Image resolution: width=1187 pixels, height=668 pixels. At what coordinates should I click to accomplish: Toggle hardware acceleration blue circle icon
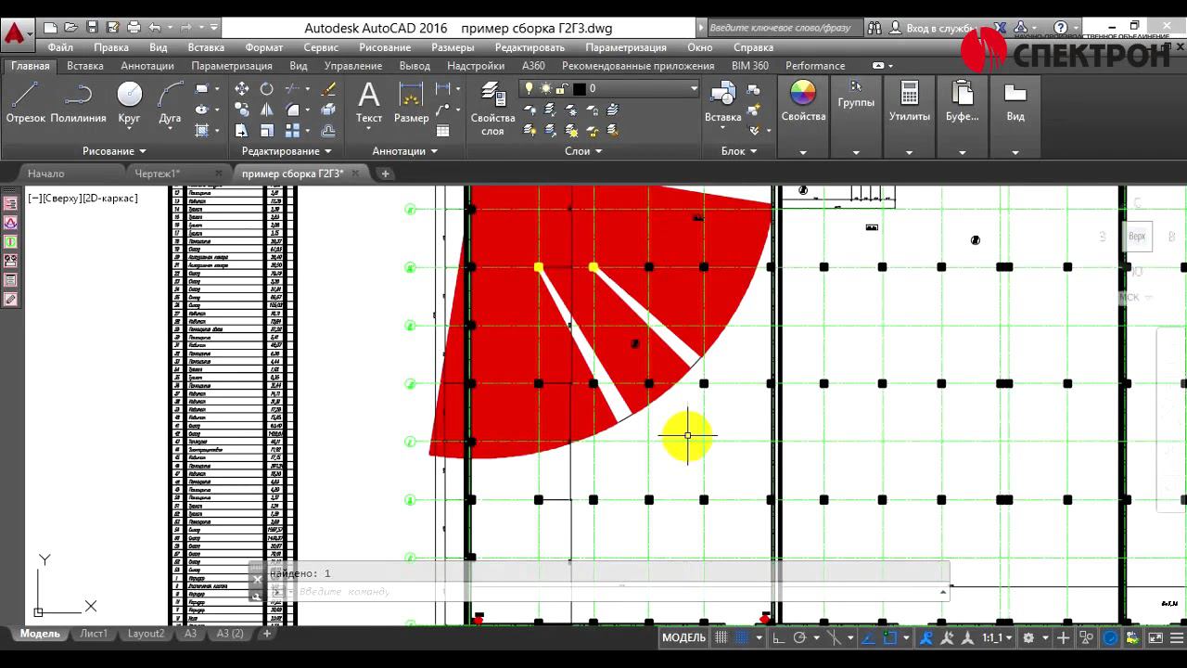click(1110, 637)
